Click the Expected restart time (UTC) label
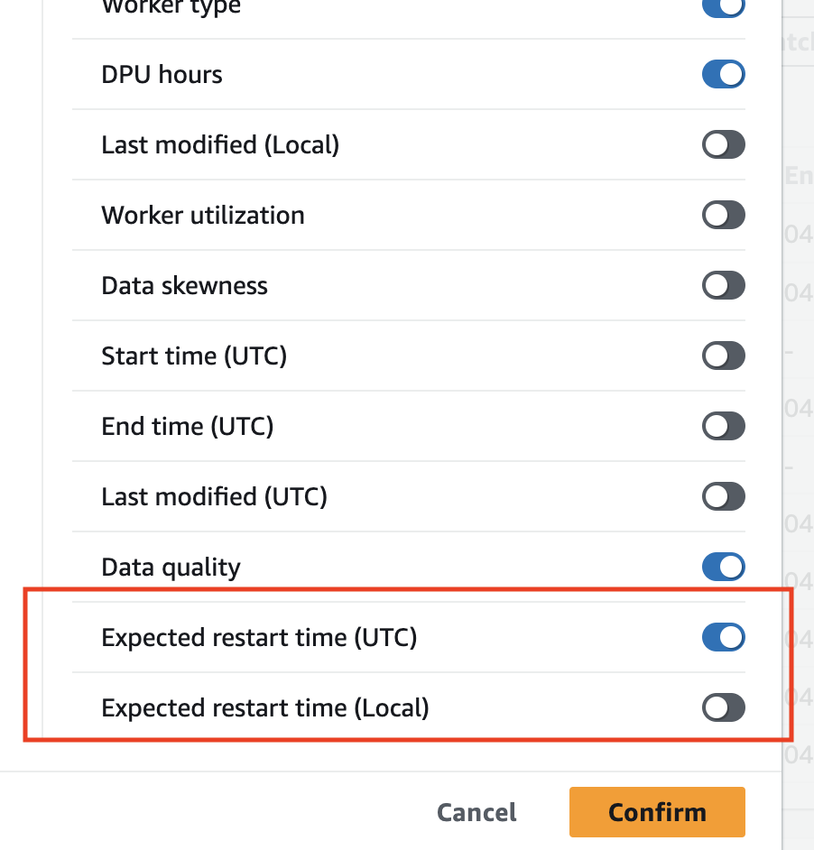Viewport: 814px width, 850px height. pos(259,637)
